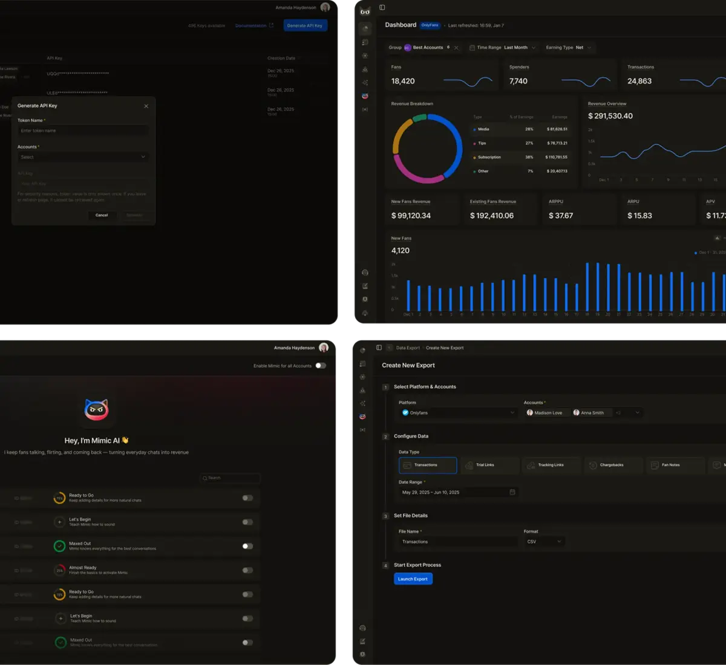726x665 pixels.
Task: Click the Token Name input field
Action: pos(83,131)
